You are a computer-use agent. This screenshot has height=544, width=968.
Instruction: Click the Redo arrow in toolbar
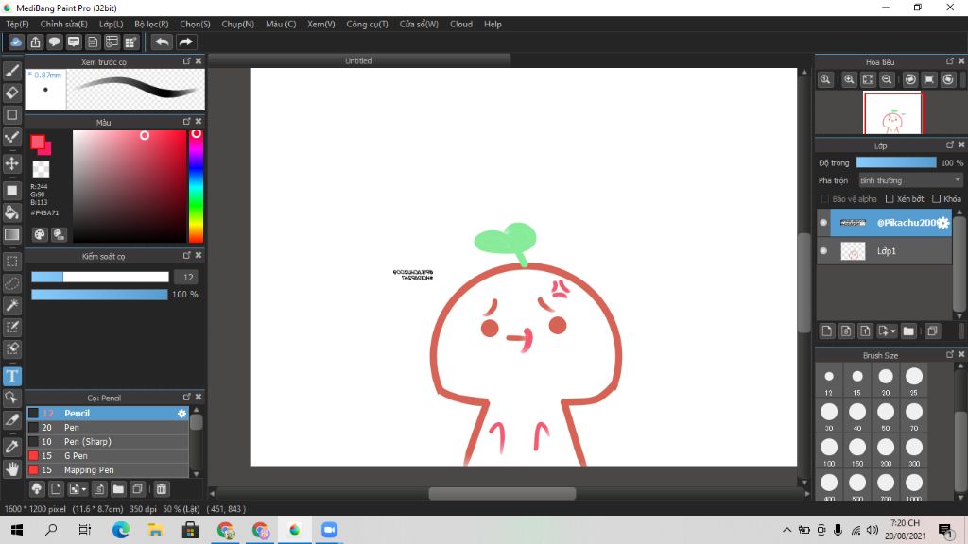pos(185,42)
